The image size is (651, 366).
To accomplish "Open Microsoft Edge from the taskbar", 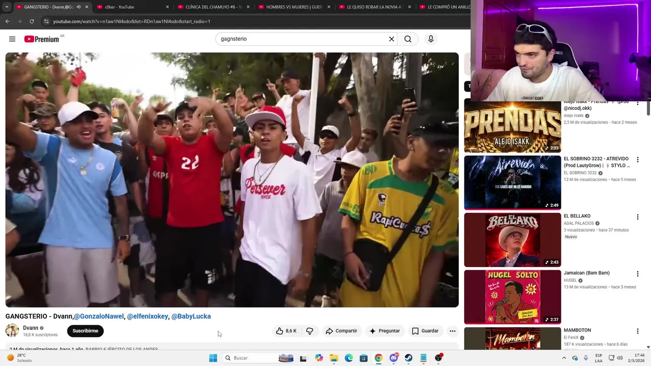I will [349, 358].
